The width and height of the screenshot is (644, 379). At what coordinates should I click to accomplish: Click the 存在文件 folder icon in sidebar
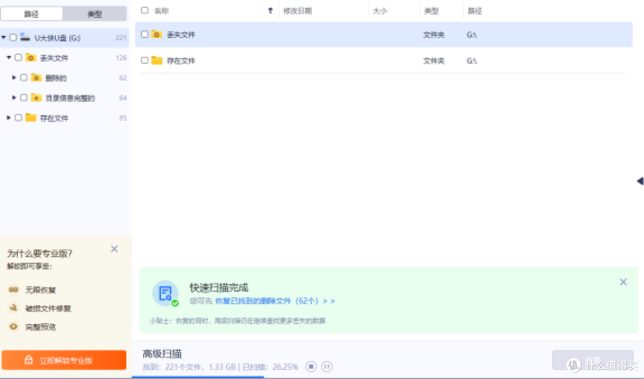coord(31,117)
